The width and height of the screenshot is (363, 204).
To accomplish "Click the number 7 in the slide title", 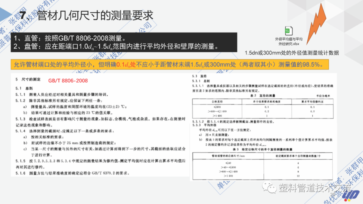I will point(23,16).
